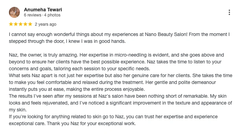Click the line starting "instantly puts you at ease"
Image resolution: width=240 pixels, height=134 pixels.
click(x=77, y=89)
